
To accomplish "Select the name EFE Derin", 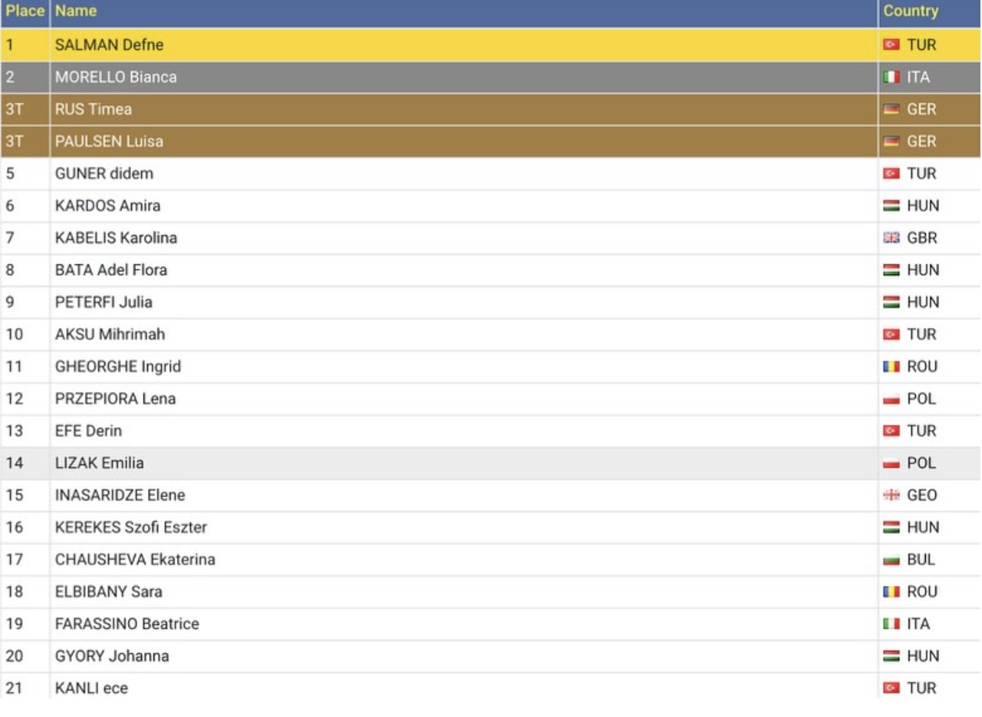I will [x=89, y=431].
